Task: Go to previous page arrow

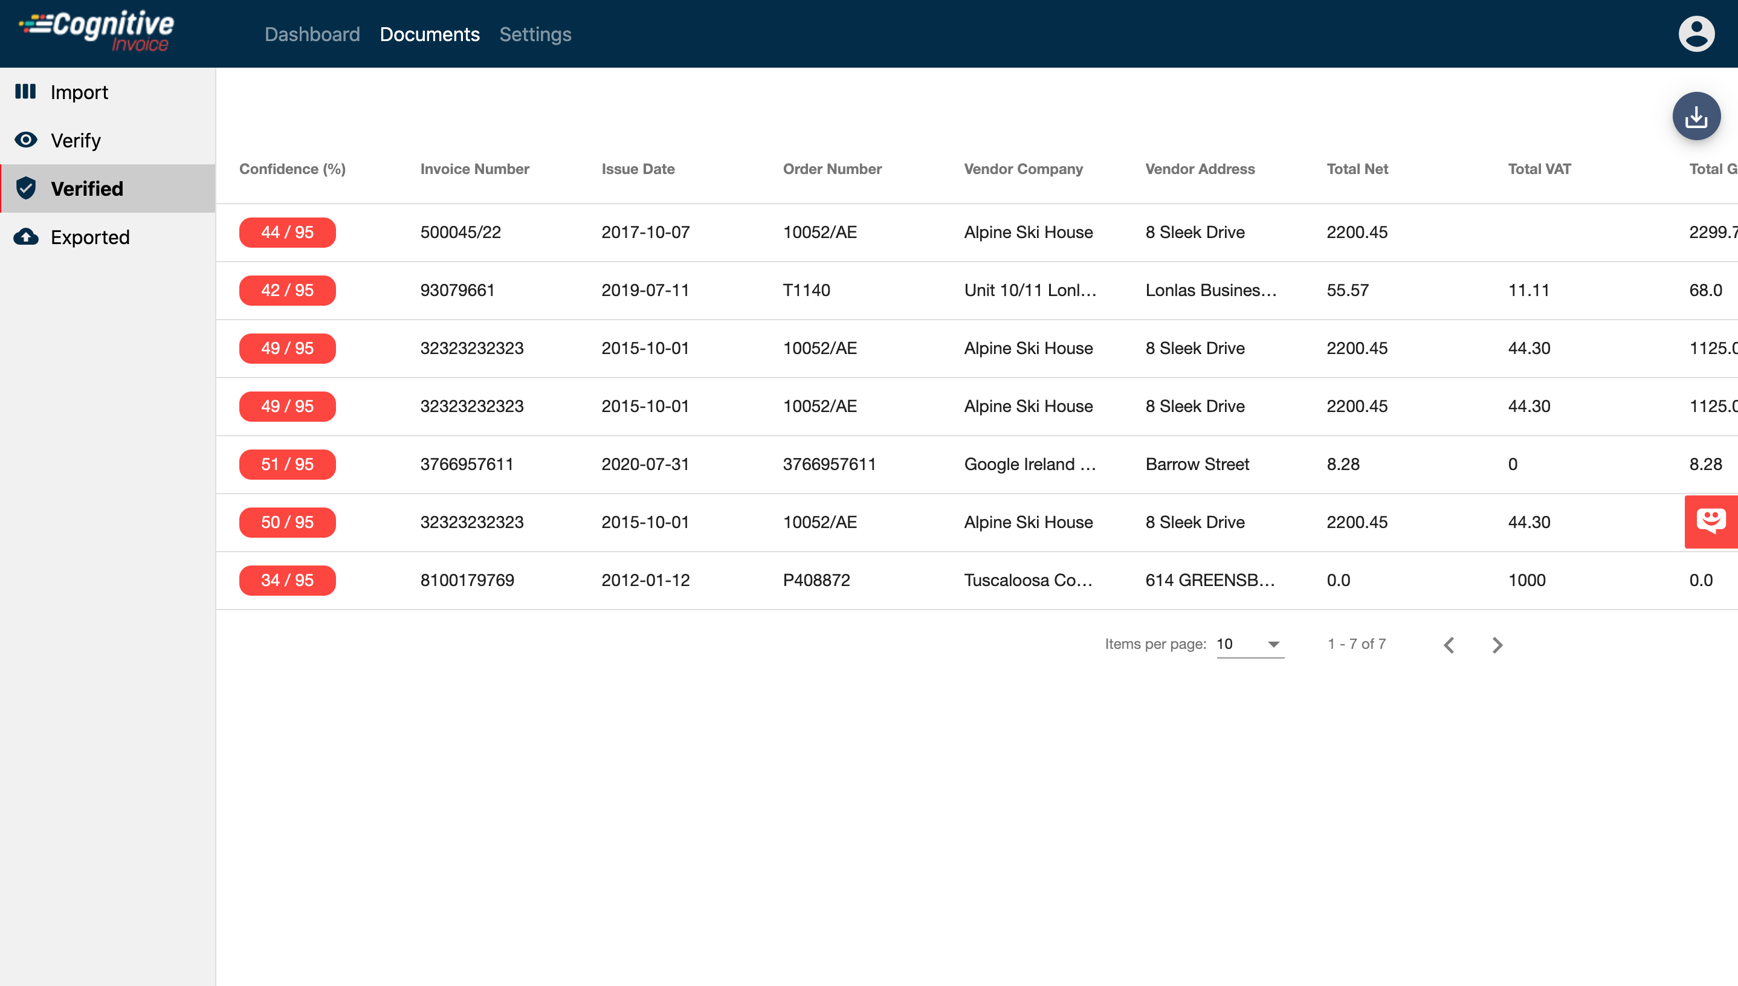Action: (1449, 645)
